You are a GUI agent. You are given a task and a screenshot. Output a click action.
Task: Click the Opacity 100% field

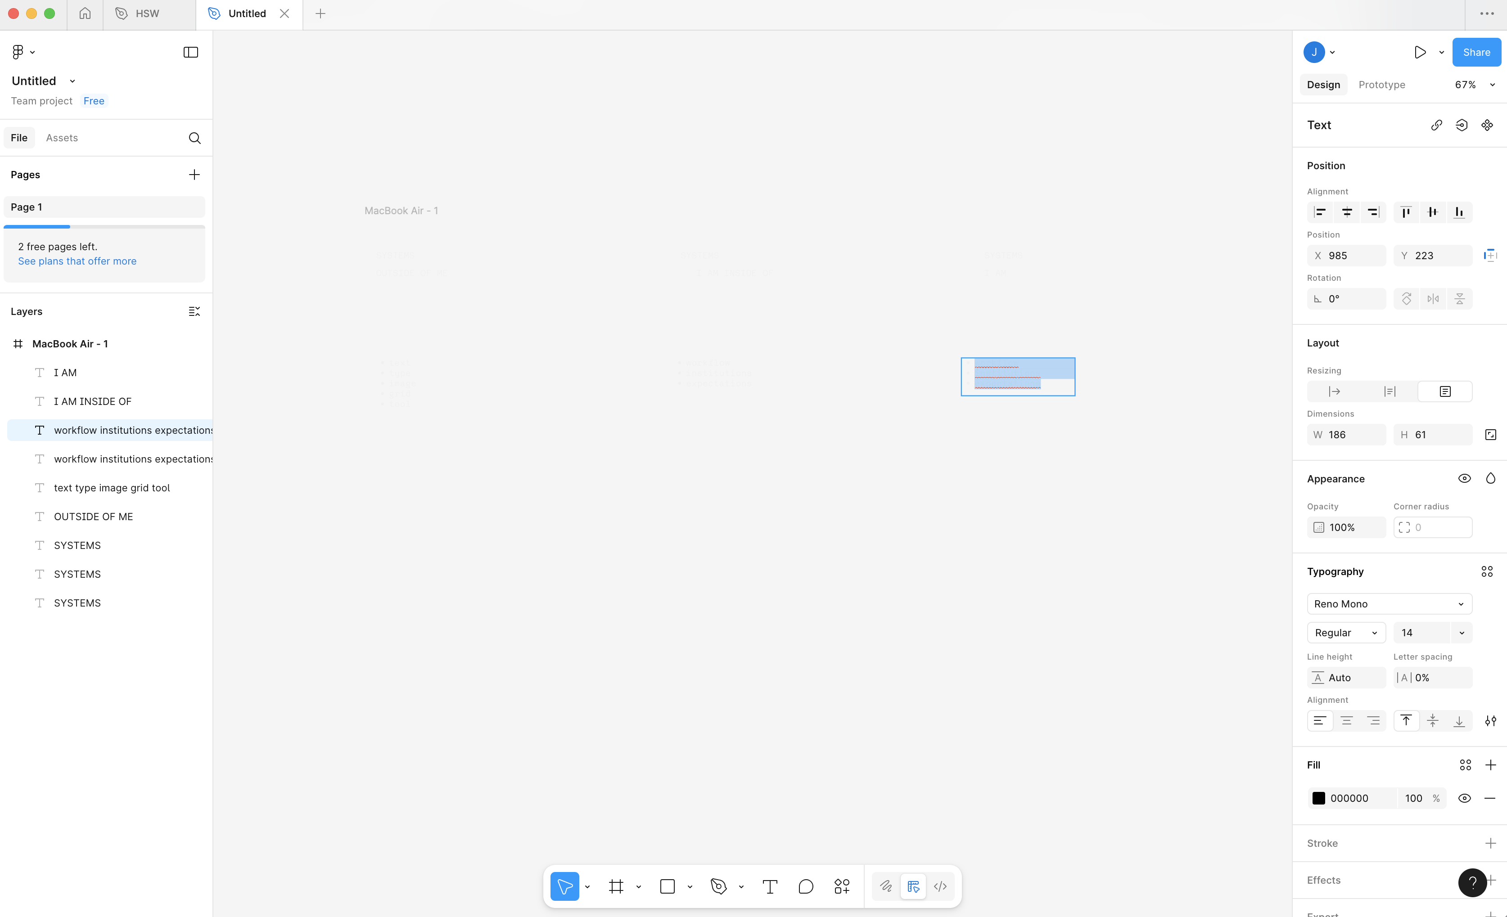1346,528
